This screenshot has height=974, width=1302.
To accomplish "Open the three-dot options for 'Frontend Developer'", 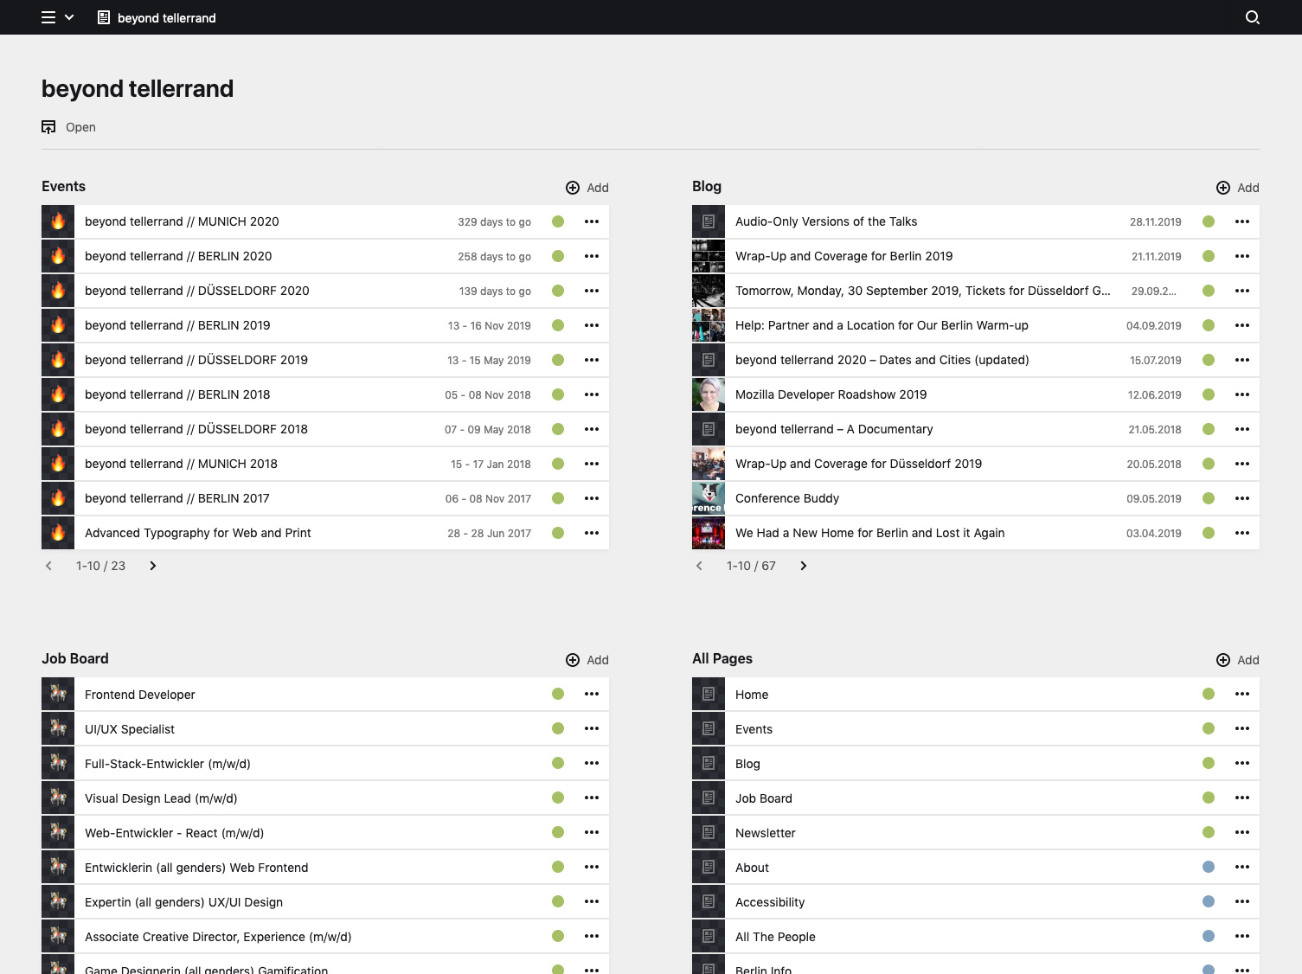I will click(x=592, y=694).
